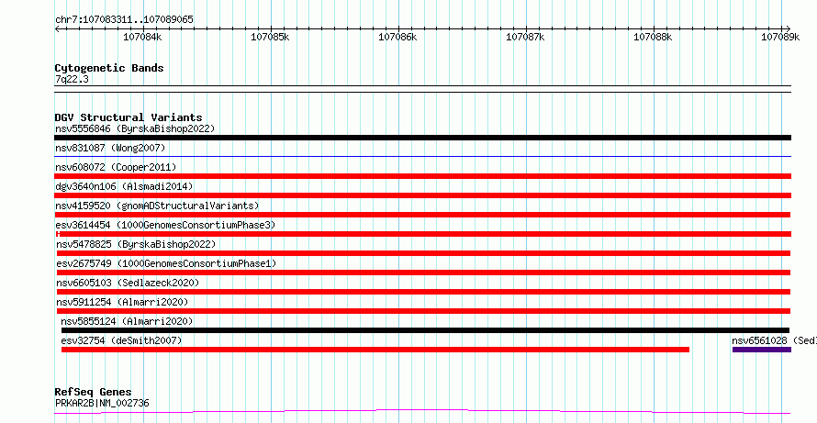Select the black nsv5556846 variant bar
Screen dimensions: 817x423
[422, 138]
